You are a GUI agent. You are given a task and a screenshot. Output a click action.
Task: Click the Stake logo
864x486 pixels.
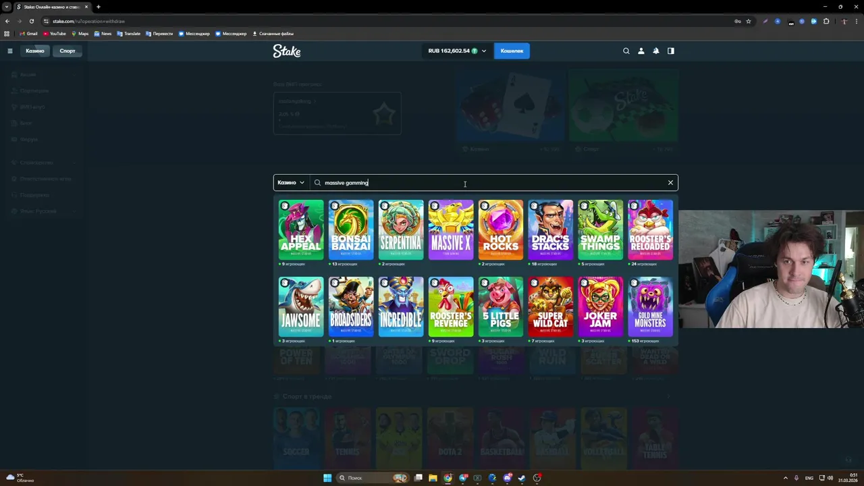tap(287, 51)
